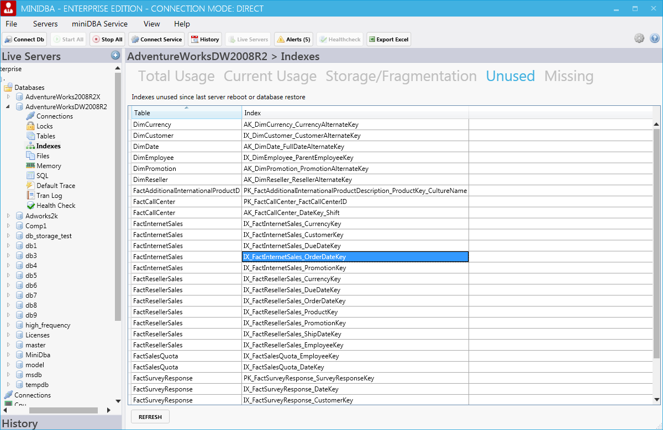Image resolution: width=663 pixels, height=430 pixels.
Task: Click the blue help question-mark icon
Action: click(655, 38)
